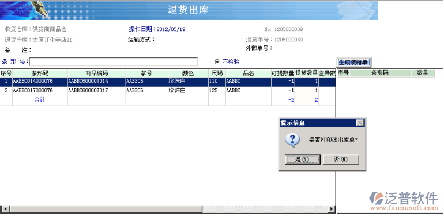
Task: Click total 可提数量 value -2
Action: point(291,100)
